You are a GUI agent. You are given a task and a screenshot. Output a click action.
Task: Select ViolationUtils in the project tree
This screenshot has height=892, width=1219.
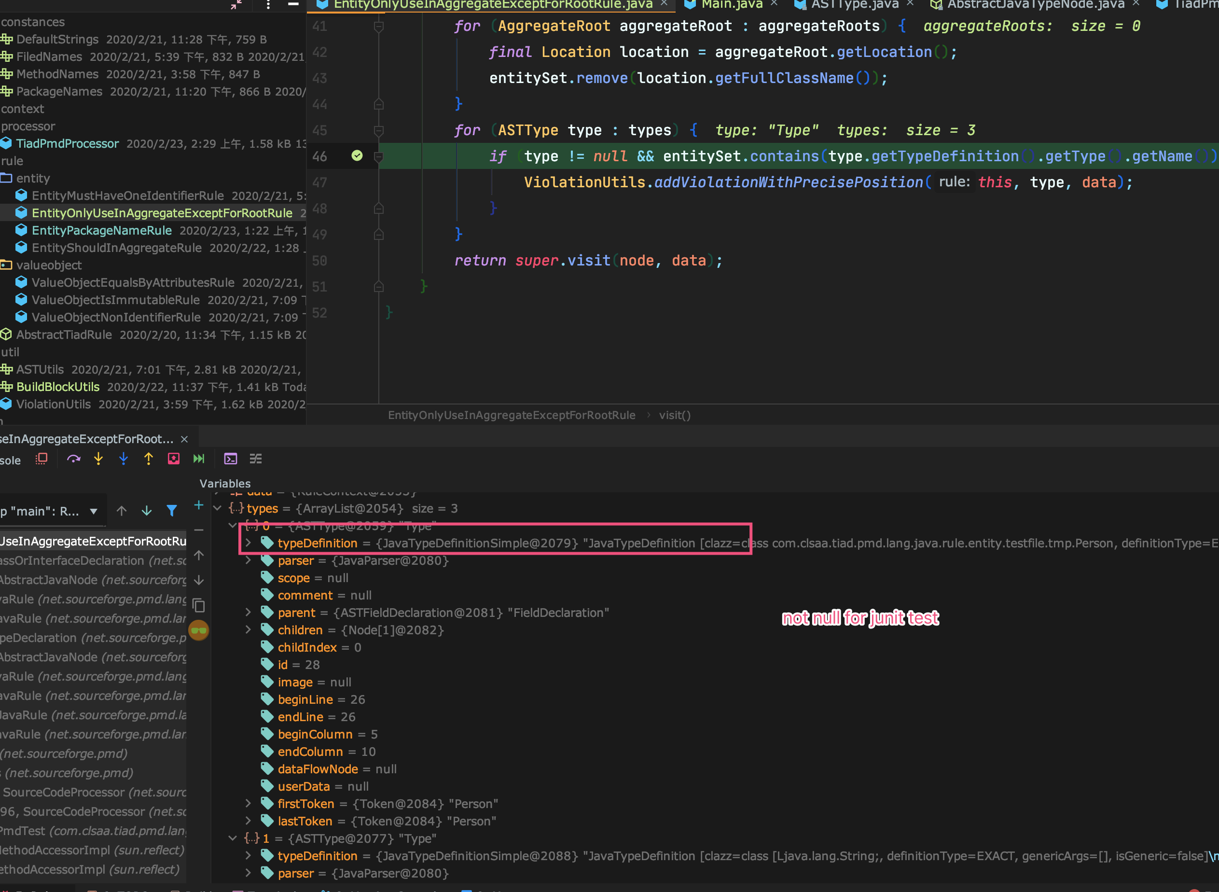(x=54, y=404)
